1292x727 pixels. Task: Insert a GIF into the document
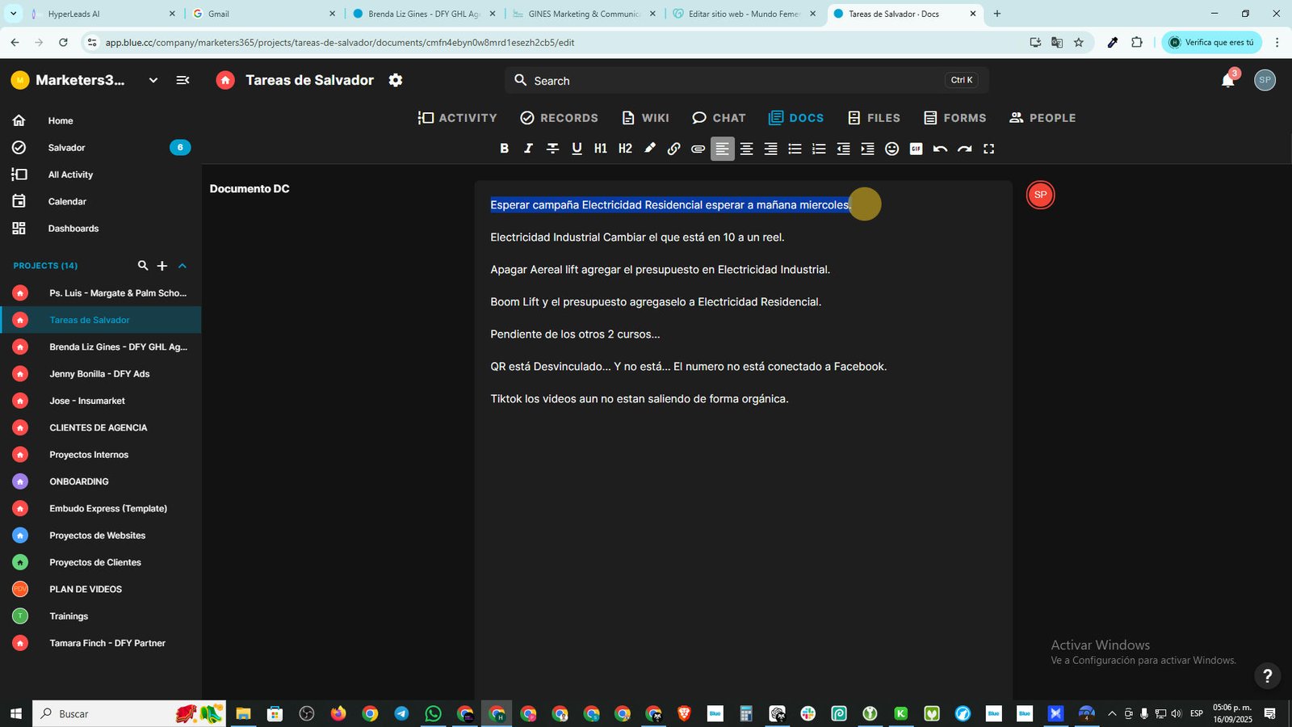(916, 149)
